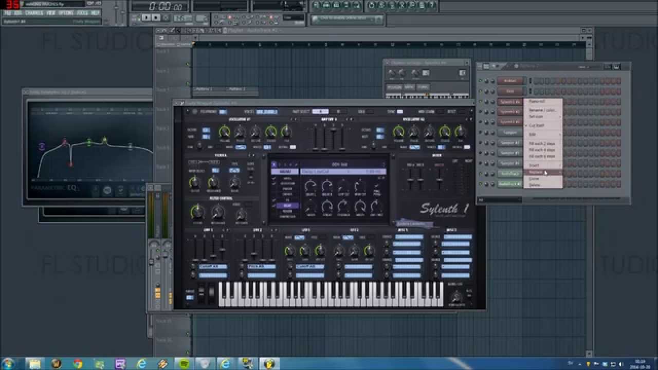The image size is (658, 370).
Task: Choose Clone from the context menu
Action: 534,178
